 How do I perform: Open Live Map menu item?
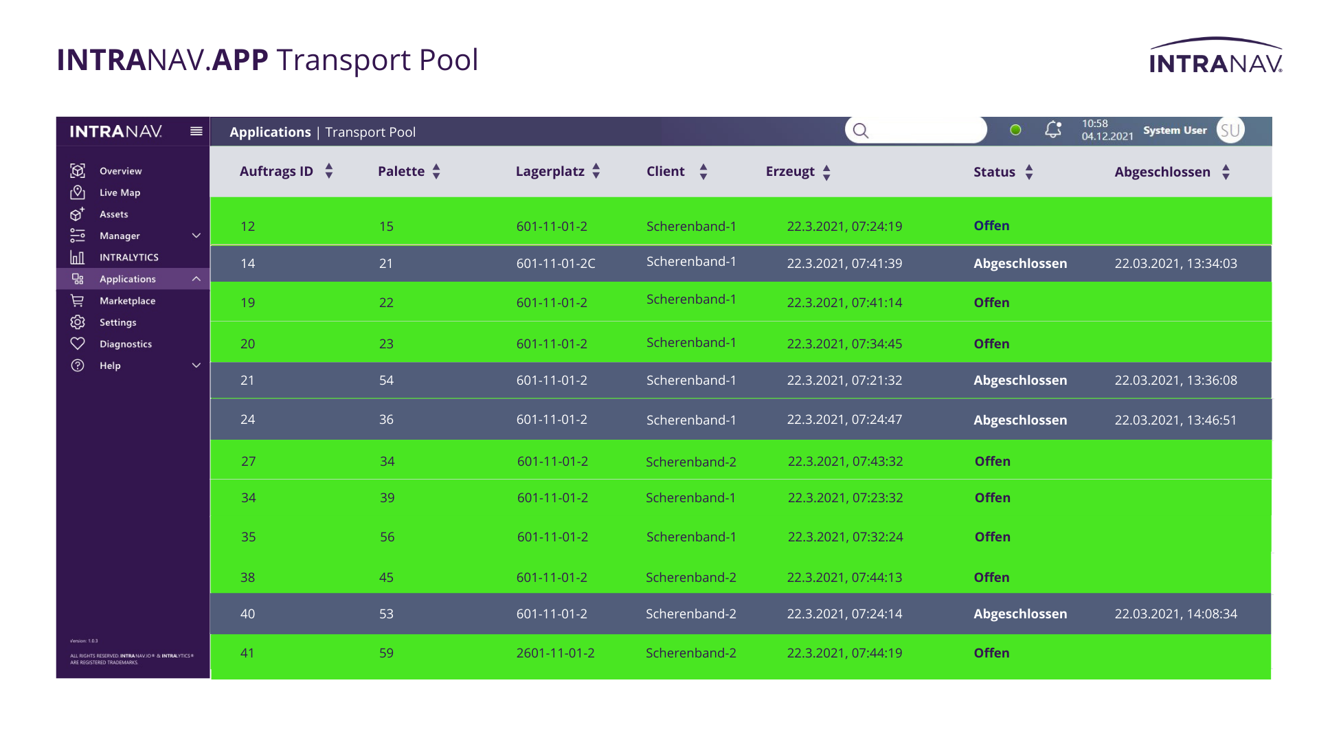120,192
